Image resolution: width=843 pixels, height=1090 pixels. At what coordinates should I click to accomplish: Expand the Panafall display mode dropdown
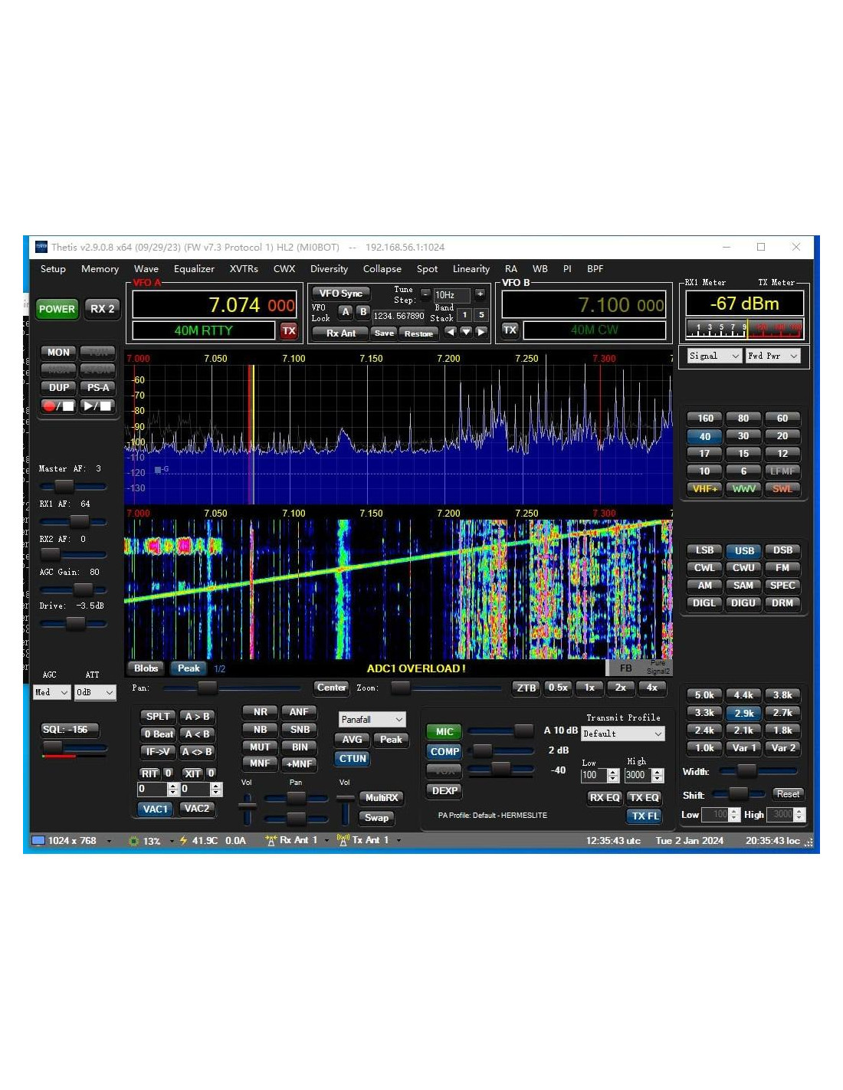click(x=372, y=720)
